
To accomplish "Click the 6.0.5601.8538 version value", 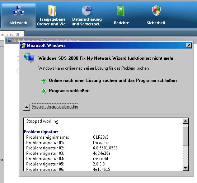I will click(105, 148).
